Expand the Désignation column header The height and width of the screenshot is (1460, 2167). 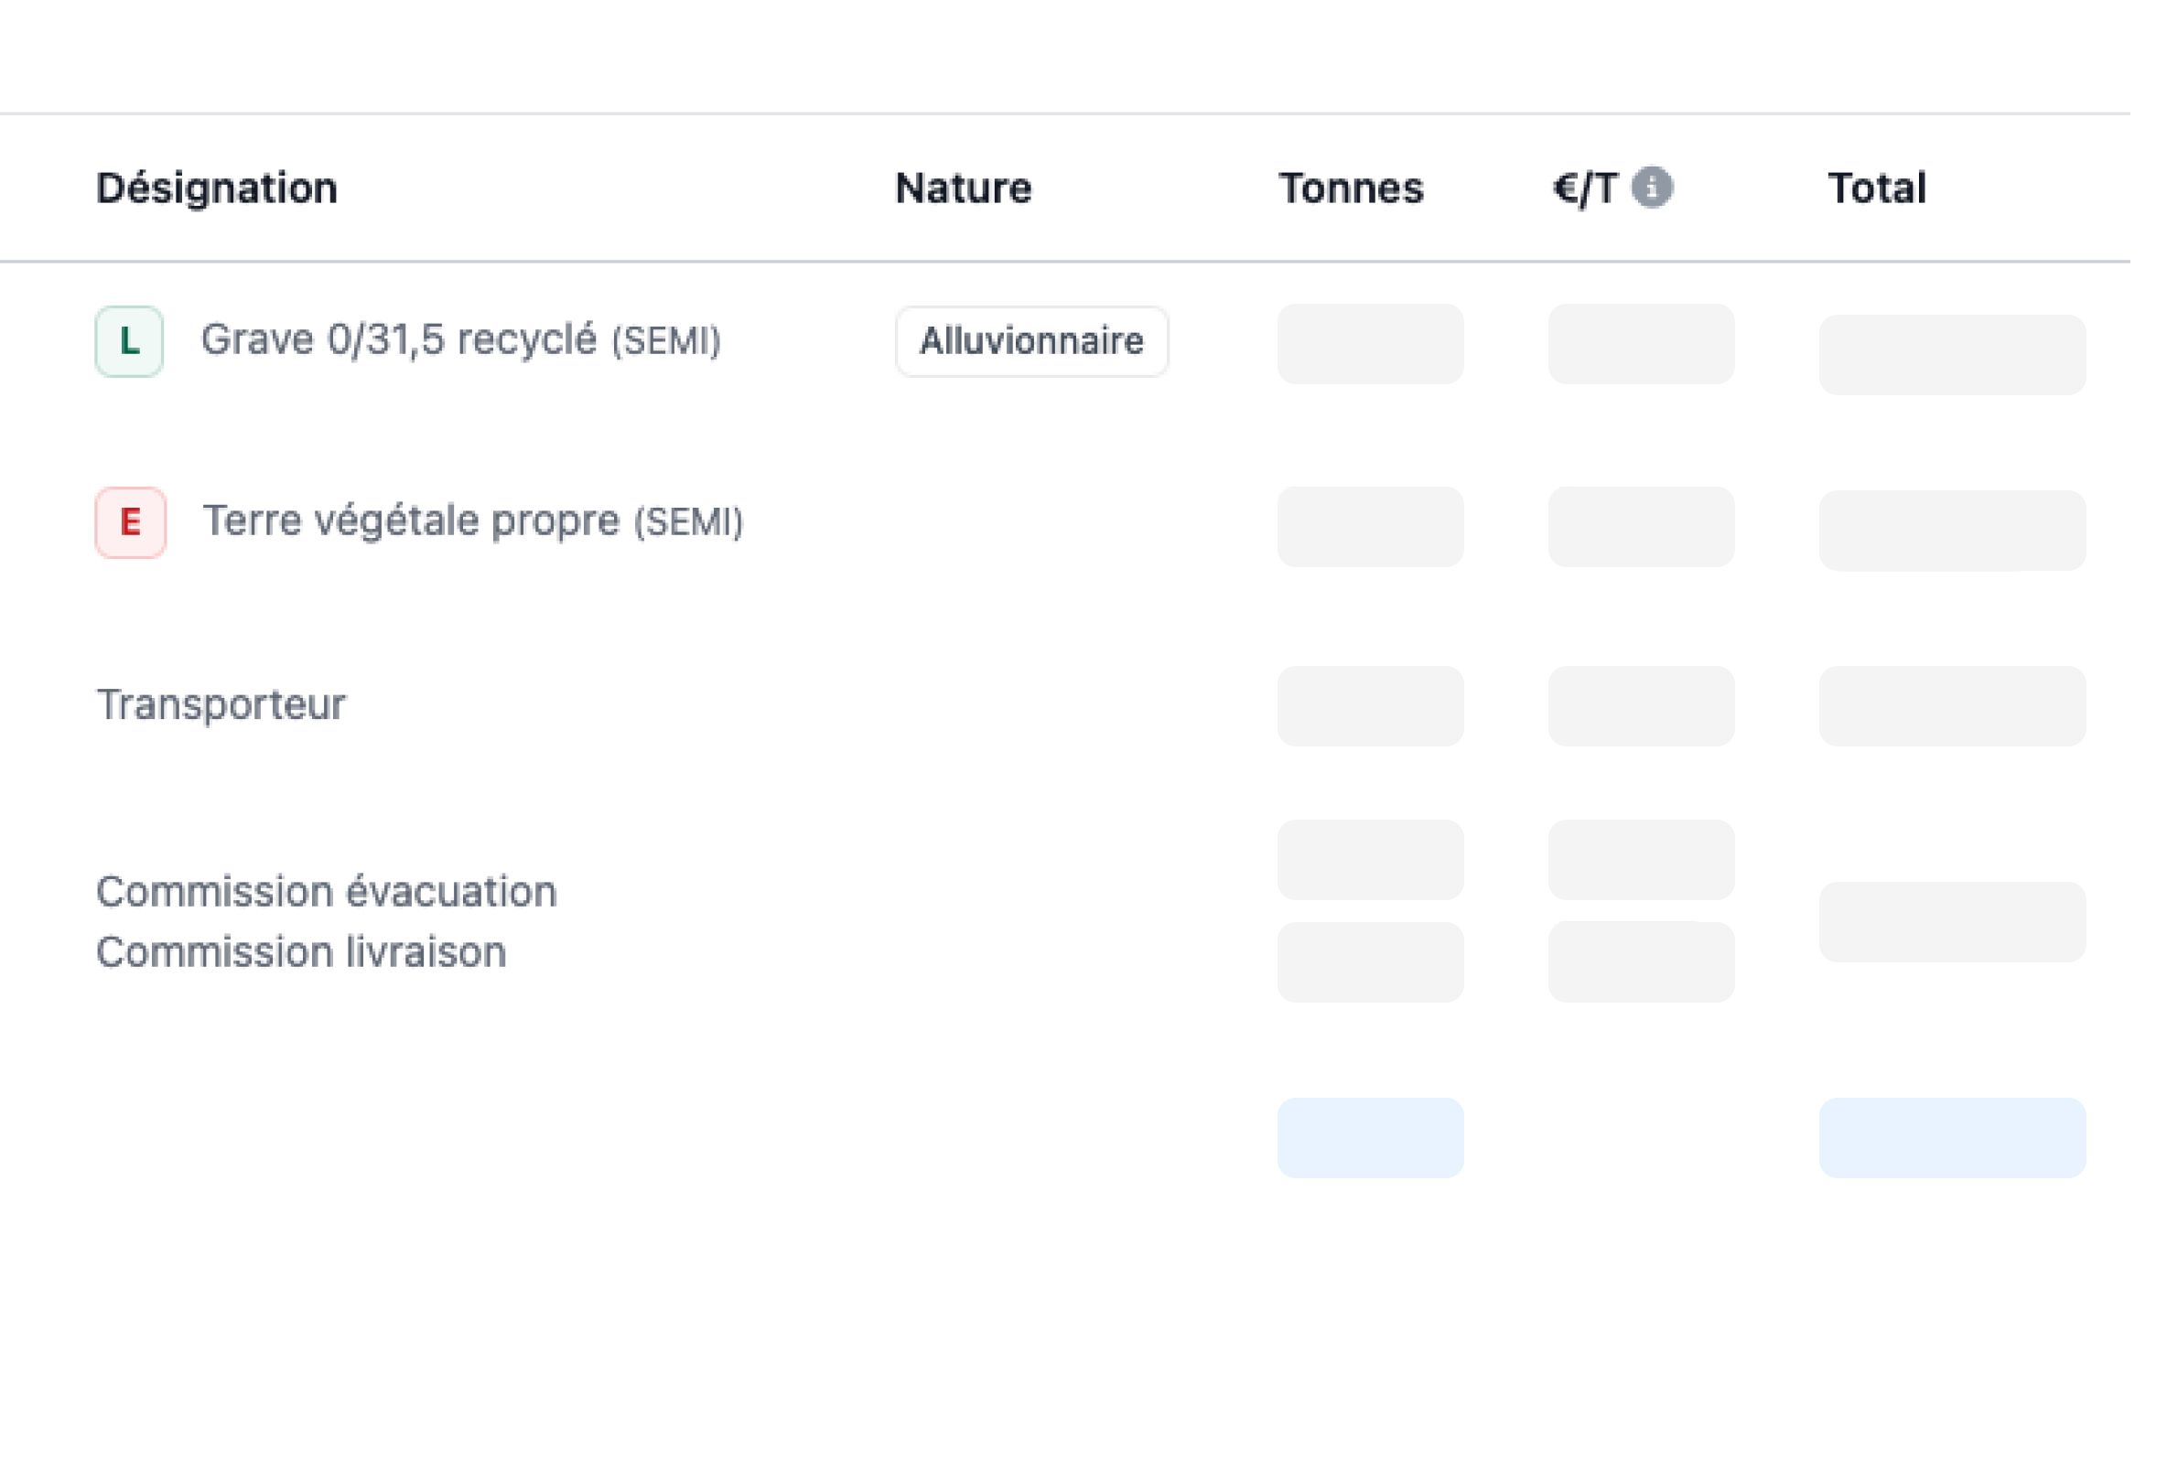point(216,188)
